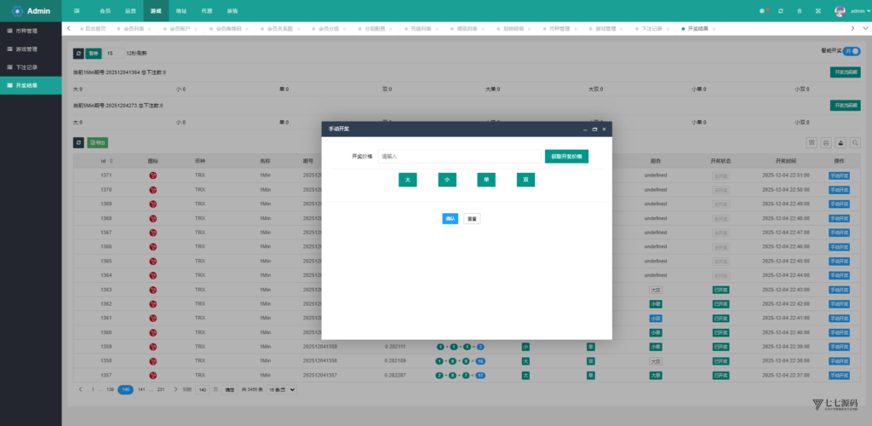Toggle the 智能开奖 switch off
Screen dimensions: 872x426
851,50
